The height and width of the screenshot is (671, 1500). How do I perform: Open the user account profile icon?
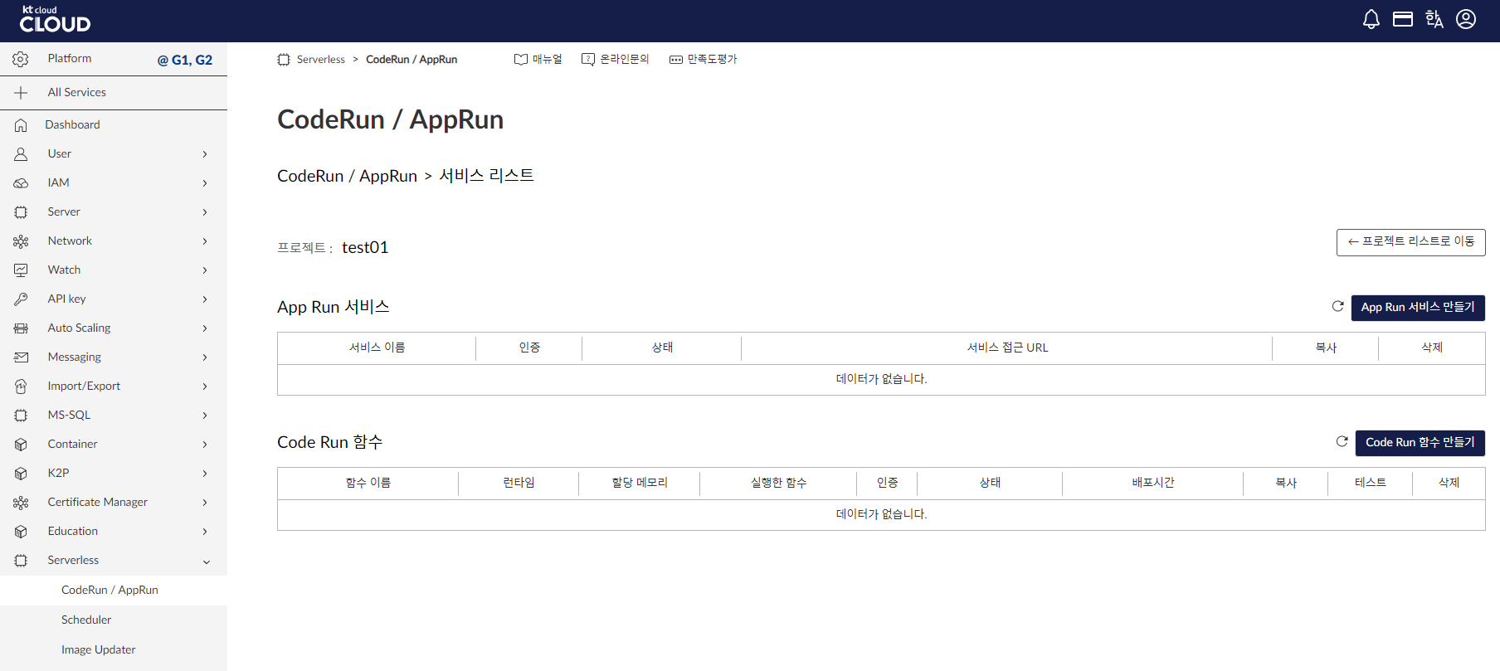click(x=1466, y=19)
